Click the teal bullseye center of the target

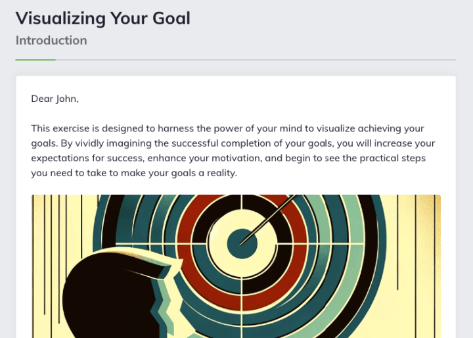(x=242, y=244)
